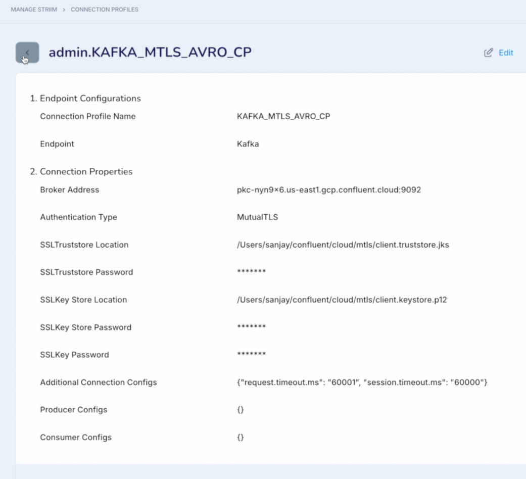
Task: Click the masked SSLKey Store Password
Action: [251, 327]
